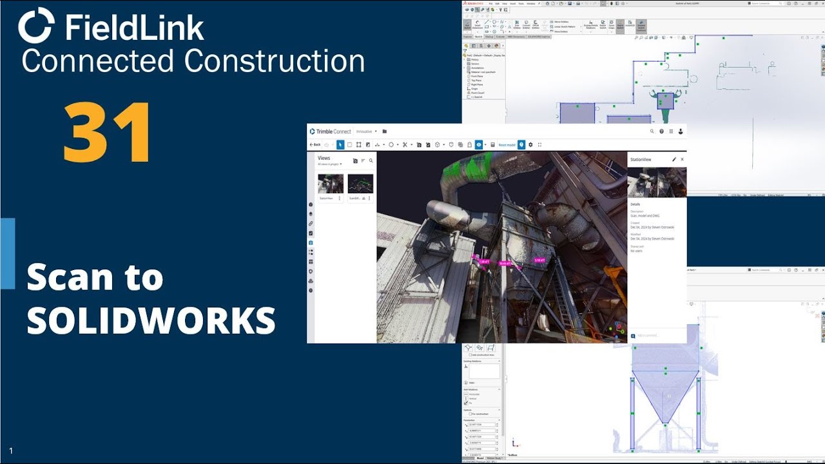Viewport: 825px width, 464px height.
Task: Click the search icon in Views panel
Action: pos(371,160)
